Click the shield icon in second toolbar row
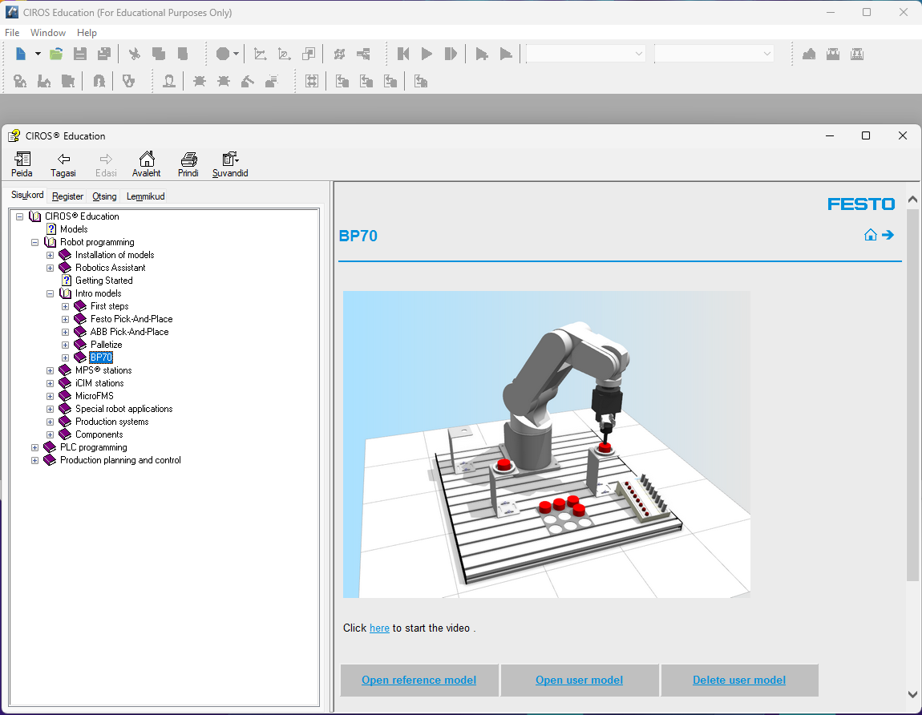922x715 pixels. pyautogui.click(x=129, y=81)
